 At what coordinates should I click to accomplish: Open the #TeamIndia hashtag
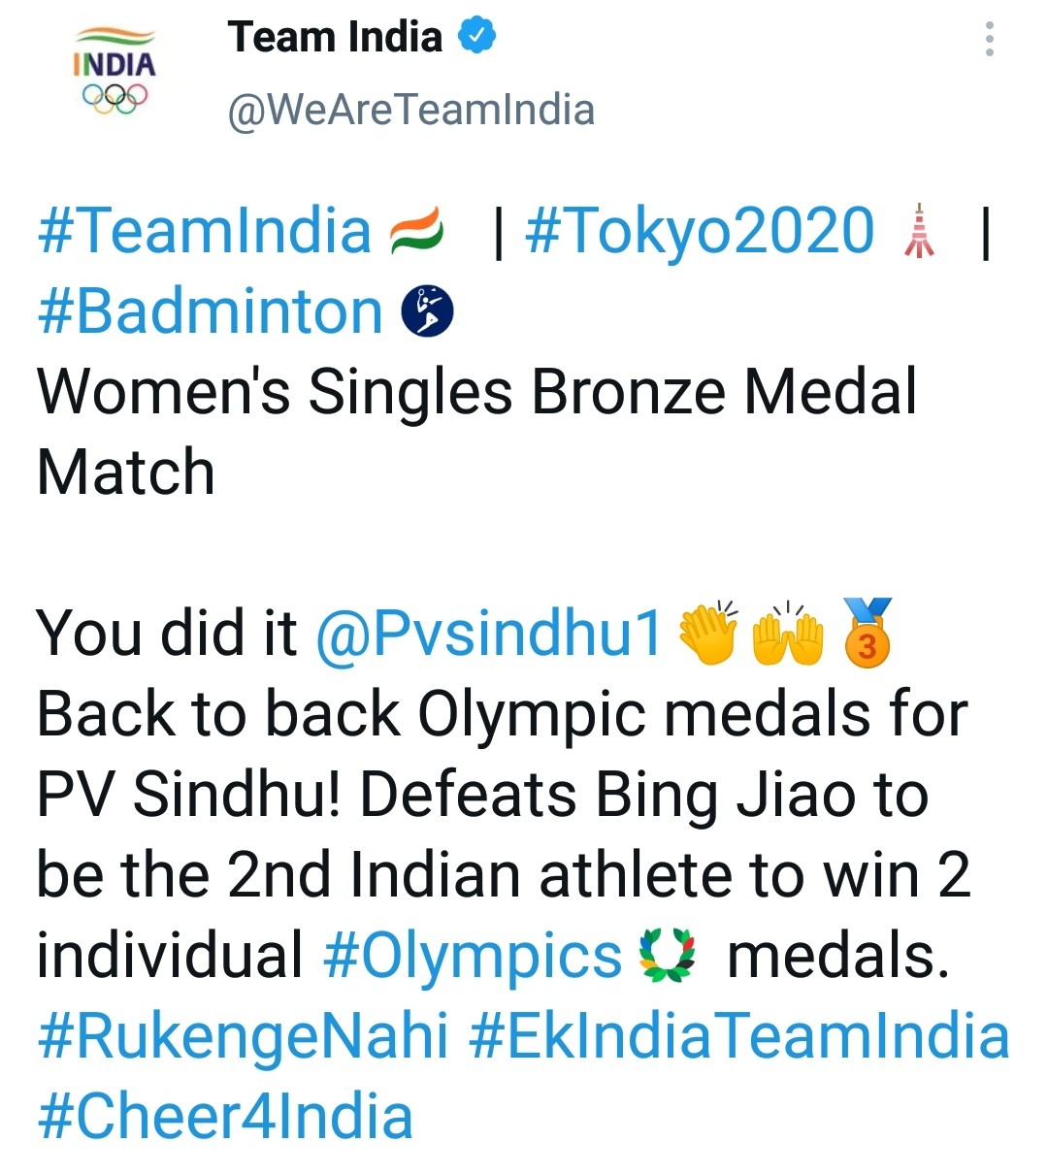click(204, 231)
